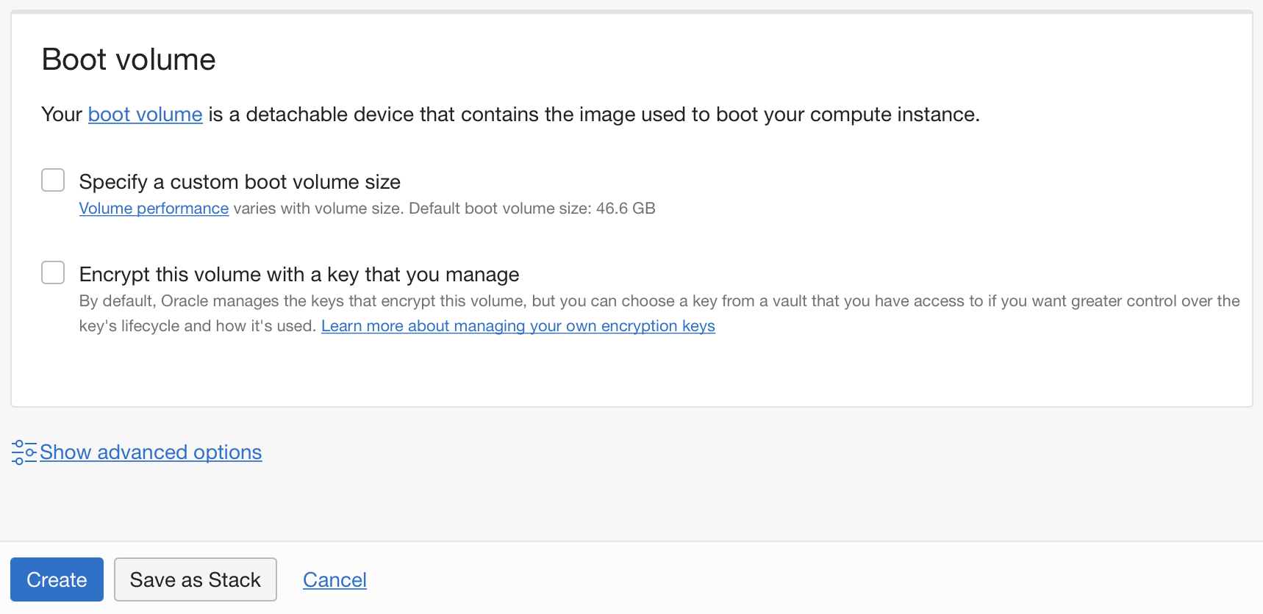Click the Specify a custom boot volume size label
Screen dimensions: 1263x614
click(240, 182)
